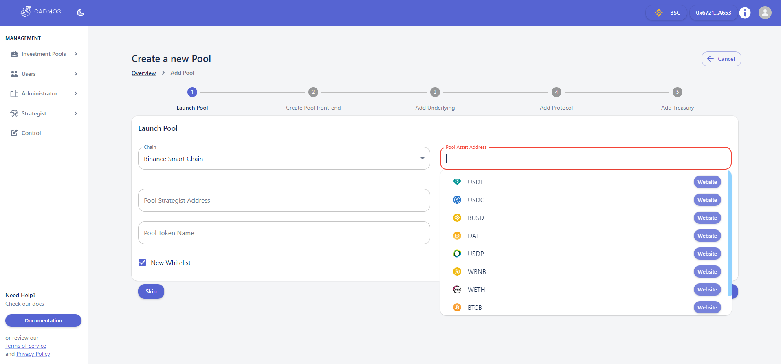Open the Control menu item

44,133
